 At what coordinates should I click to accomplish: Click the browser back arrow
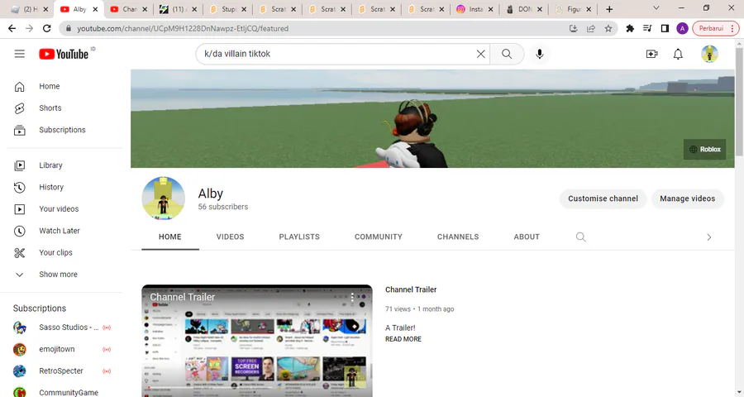[12, 28]
